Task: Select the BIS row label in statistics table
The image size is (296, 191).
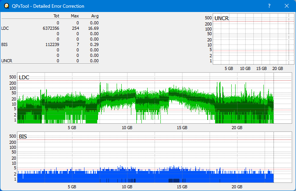Action: [5, 44]
